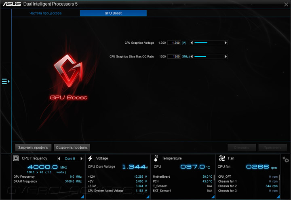Click the EXT_Sensor1 row
Image resolution: width=291 pixels, height=200 pixels.
tap(183, 191)
